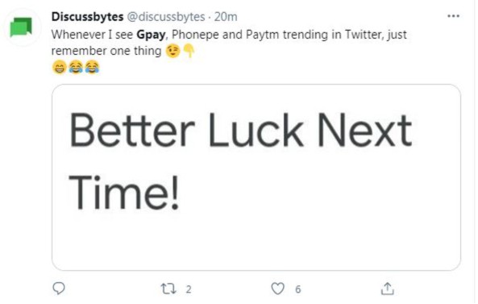Open the three-dot more options menu

tap(453, 16)
